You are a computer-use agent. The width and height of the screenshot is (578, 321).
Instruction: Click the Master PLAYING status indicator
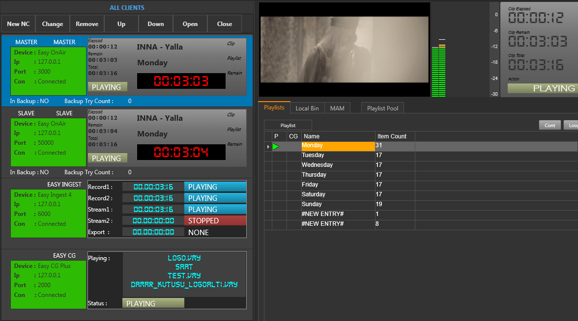tap(107, 87)
